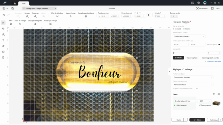The height and width of the screenshot is (125, 223).
Task: Click the Photo button
Action: tap(178, 58)
